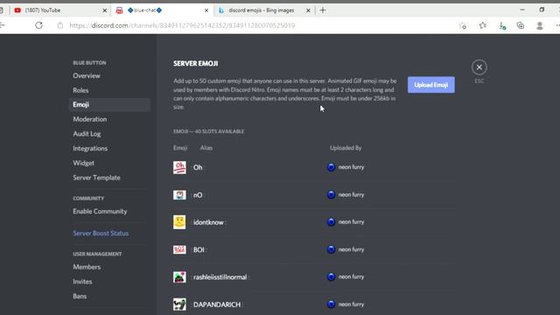This screenshot has width=560, height=315.
Task: Click the Upload Emoji button
Action: 431,85
